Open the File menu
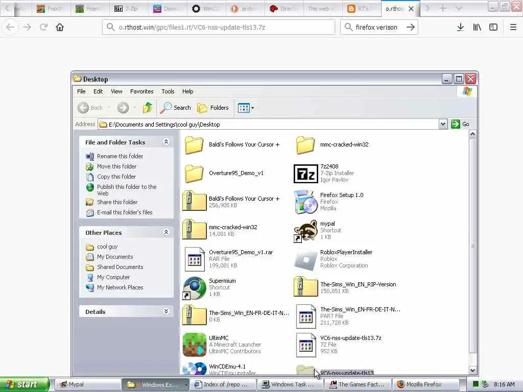Viewport: 523px width, 392px height. (x=81, y=91)
